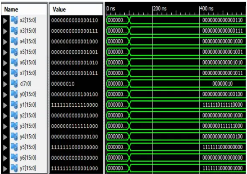Click the bus signal icon for x7[15:0]
This screenshot has width=247, height=174.
coord(14,73)
